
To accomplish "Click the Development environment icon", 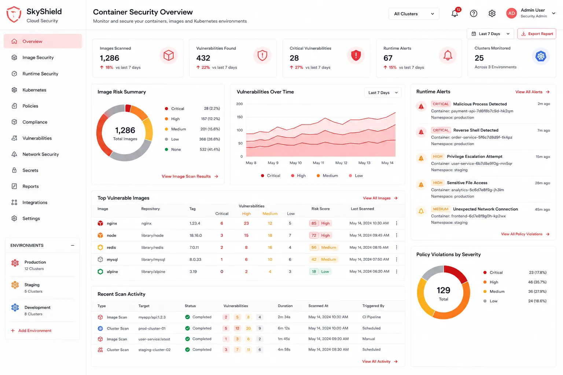I will pos(15,308).
